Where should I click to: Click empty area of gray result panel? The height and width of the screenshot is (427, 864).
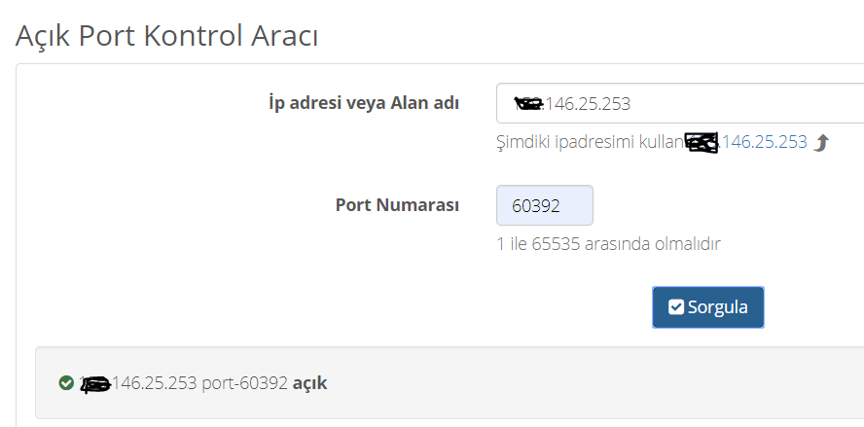[x=551, y=383]
